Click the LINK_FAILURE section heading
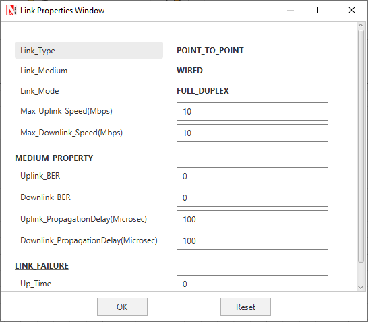 coord(42,266)
